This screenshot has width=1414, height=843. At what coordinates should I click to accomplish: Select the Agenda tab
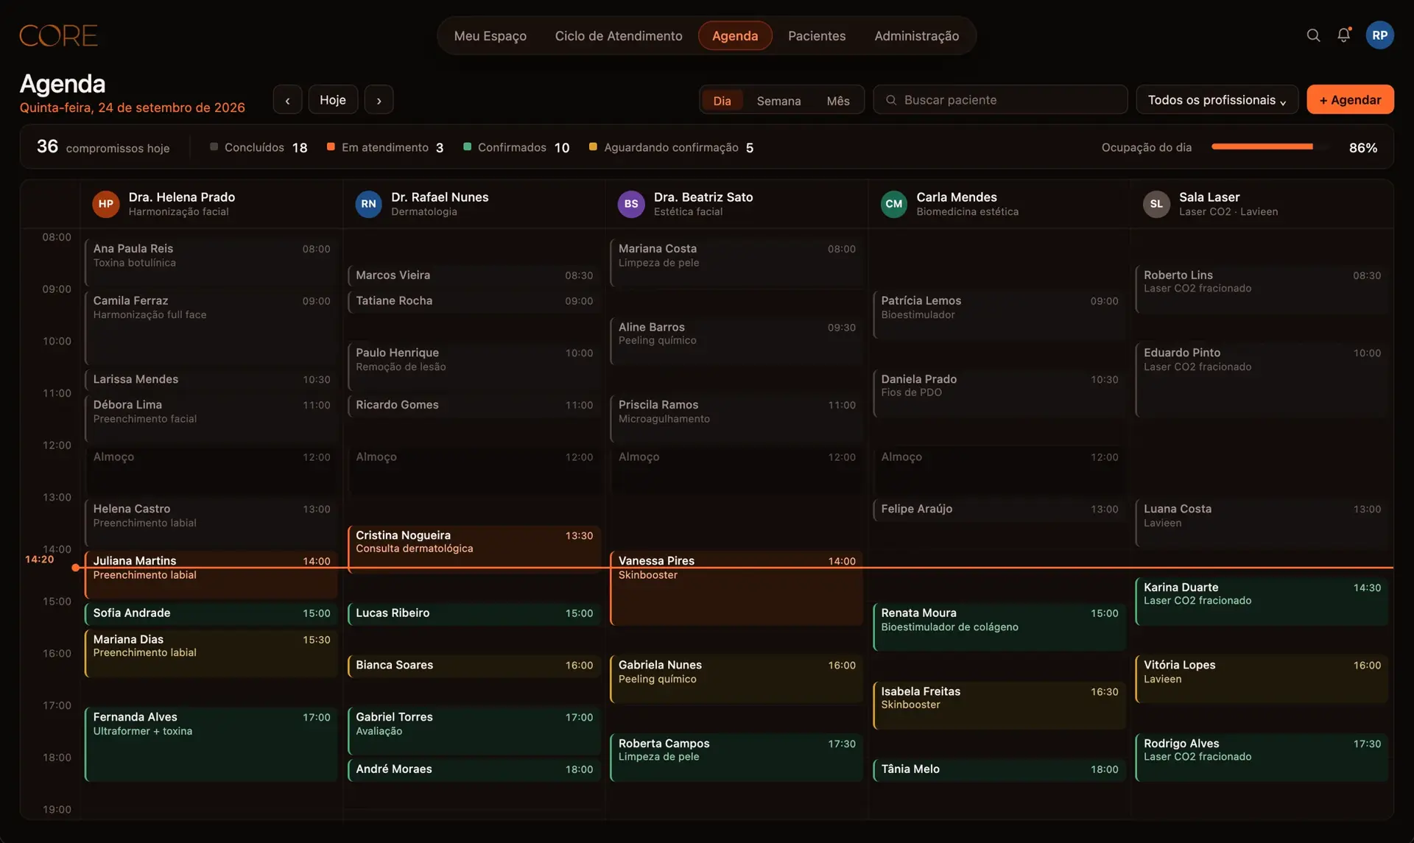point(735,35)
